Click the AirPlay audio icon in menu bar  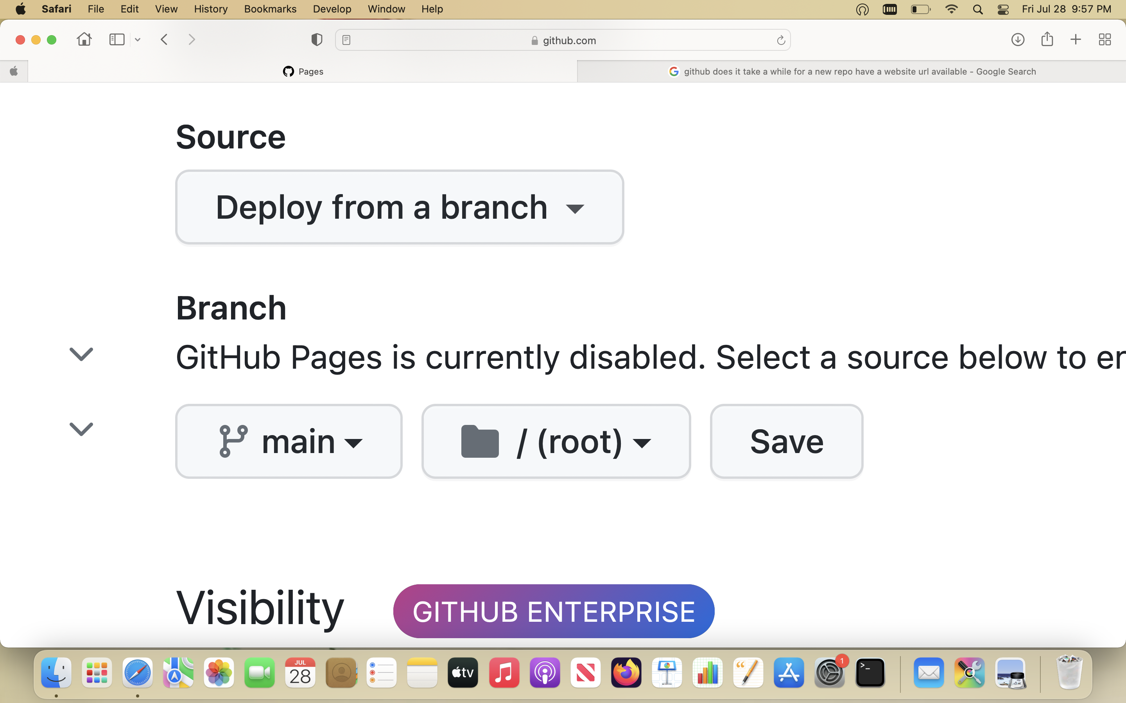pos(862,9)
